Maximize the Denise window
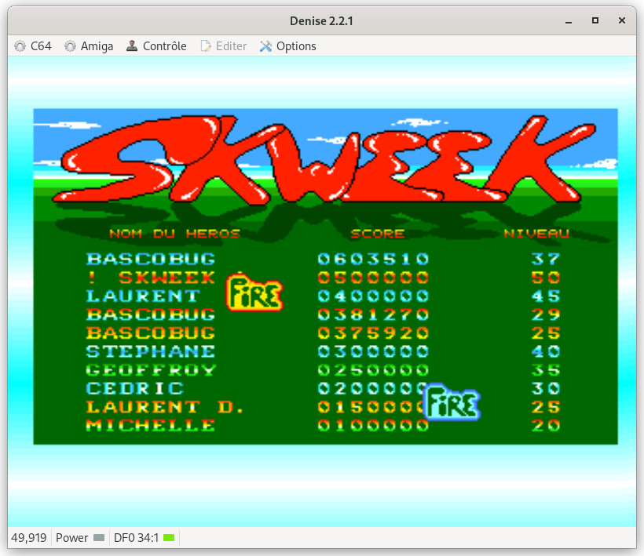Viewport: 644px width, 556px height. click(x=595, y=21)
